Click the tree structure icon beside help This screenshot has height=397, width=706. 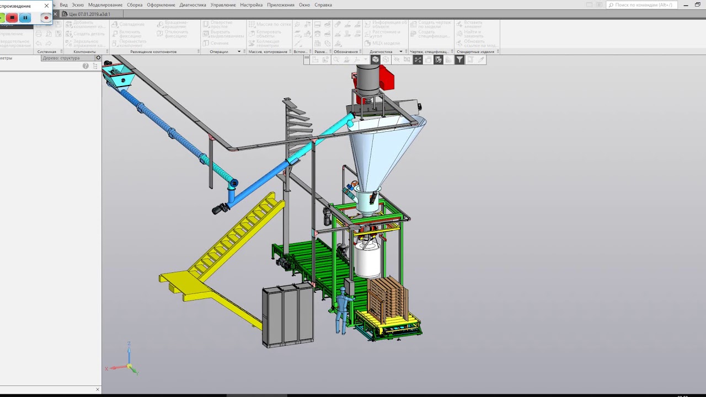click(x=95, y=66)
